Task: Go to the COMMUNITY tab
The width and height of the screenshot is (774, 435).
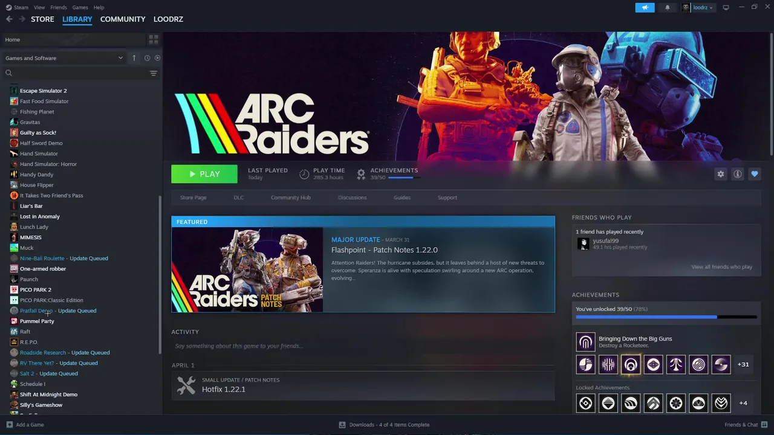Action: pyautogui.click(x=123, y=19)
